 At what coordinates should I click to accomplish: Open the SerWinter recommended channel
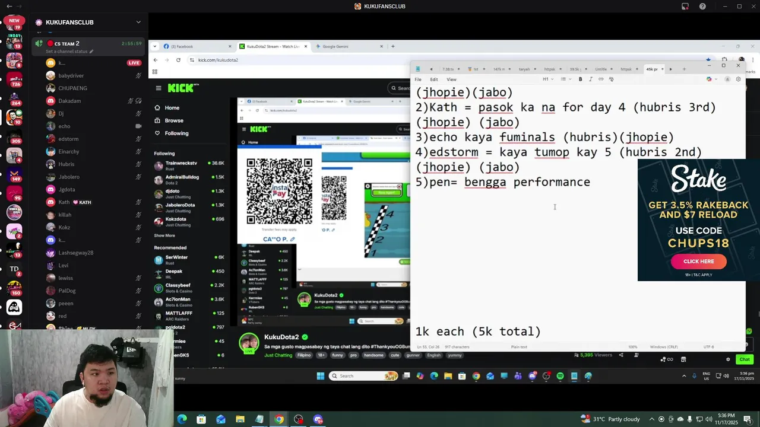[189, 259]
